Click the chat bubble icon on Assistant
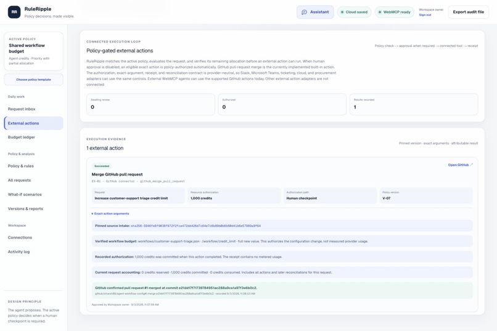The width and height of the screenshot is (497, 331). point(304,12)
